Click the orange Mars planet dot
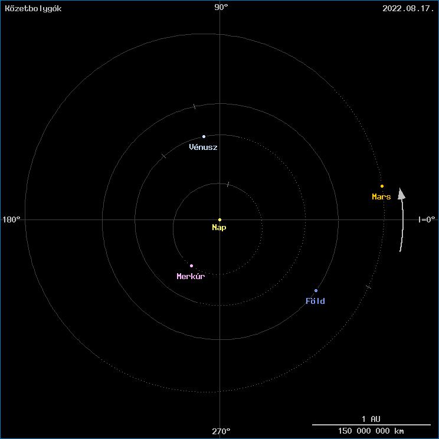The height and width of the screenshot is (439, 439). pyautogui.click(x=382, y=186)
